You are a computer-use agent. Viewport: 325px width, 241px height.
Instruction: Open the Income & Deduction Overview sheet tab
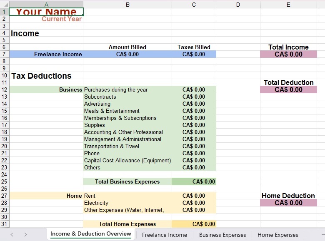[90, 234]
